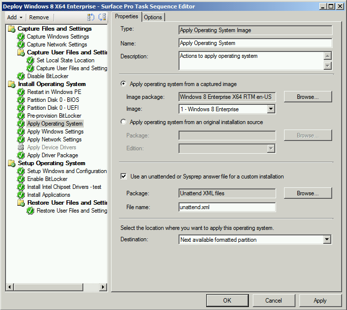Click the grayed disabled icon beside Apply Device Drivers

21,147
